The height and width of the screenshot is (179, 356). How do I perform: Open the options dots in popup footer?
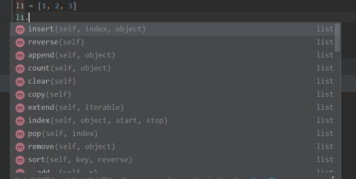tap(333, 177)
